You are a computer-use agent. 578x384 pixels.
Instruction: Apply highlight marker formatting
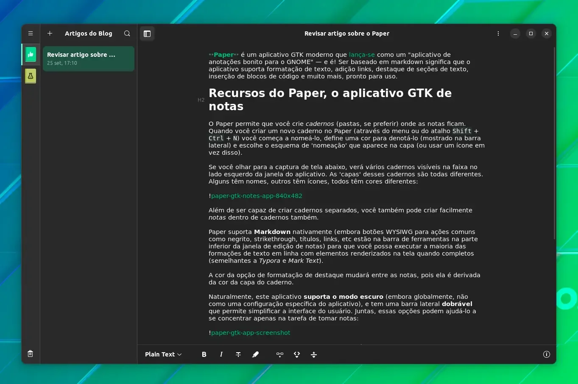tap(255, 354)
